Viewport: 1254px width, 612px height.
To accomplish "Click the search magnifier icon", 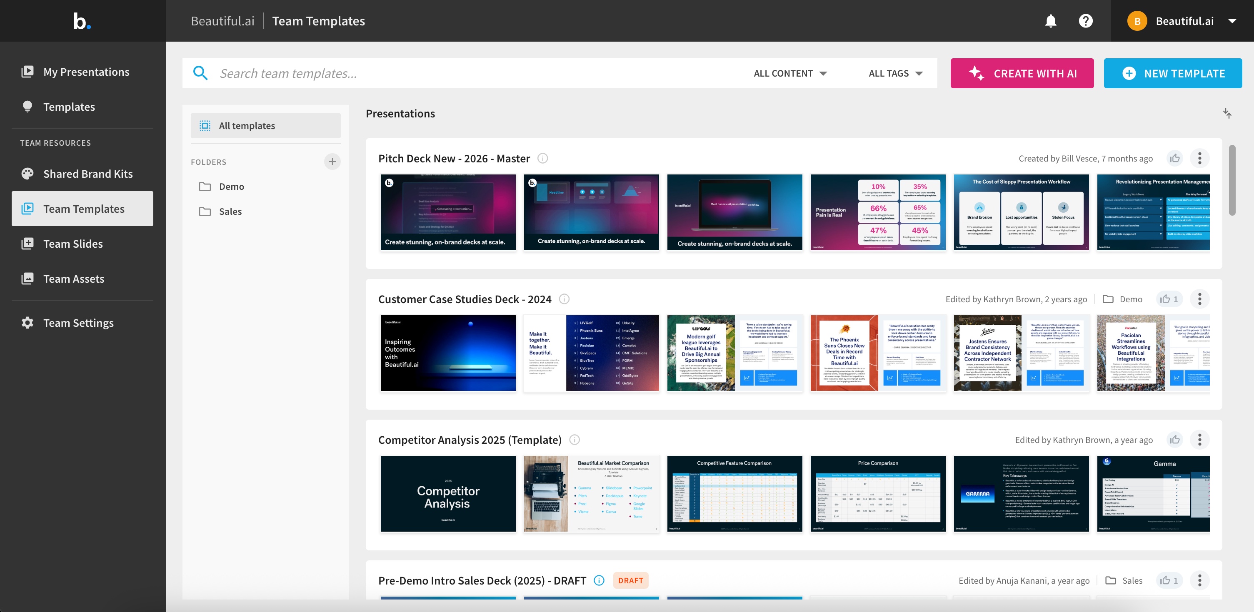I will point(200,73).
